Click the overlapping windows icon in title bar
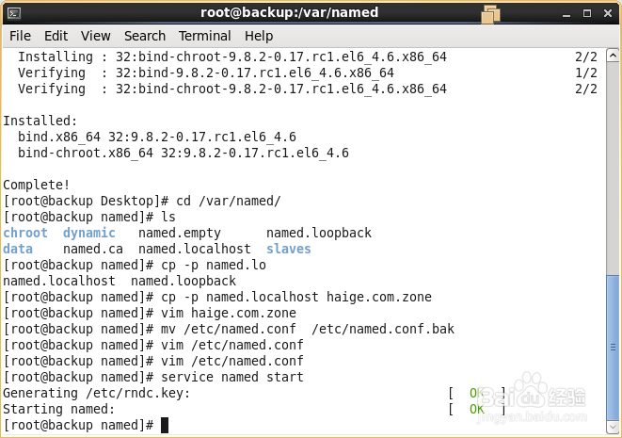Image resolution: width=622 pixels, height=438 pixels. pyautogui.click(x=490, y=13)
